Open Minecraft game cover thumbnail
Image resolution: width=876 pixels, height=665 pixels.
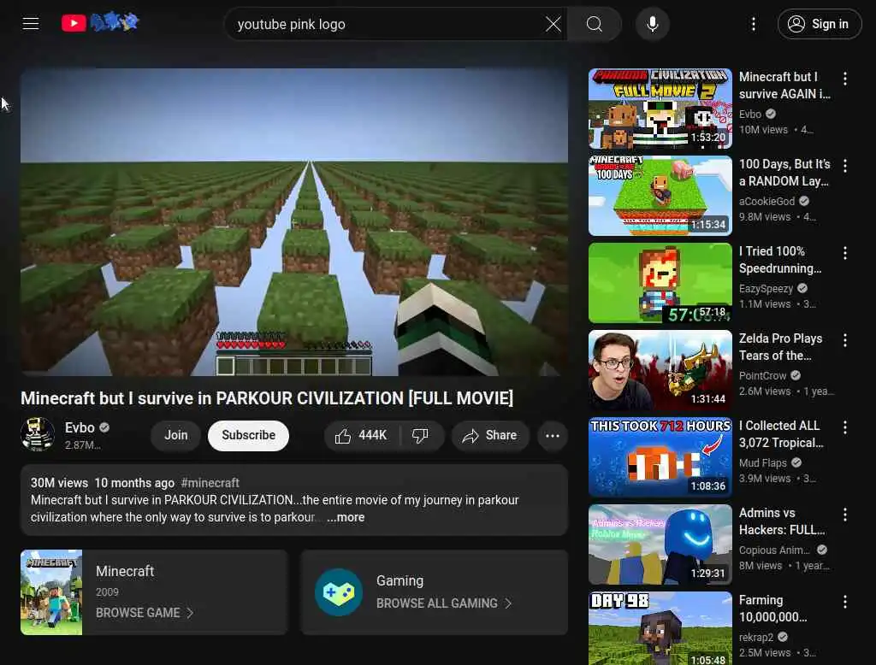click(x=51, y=592)
